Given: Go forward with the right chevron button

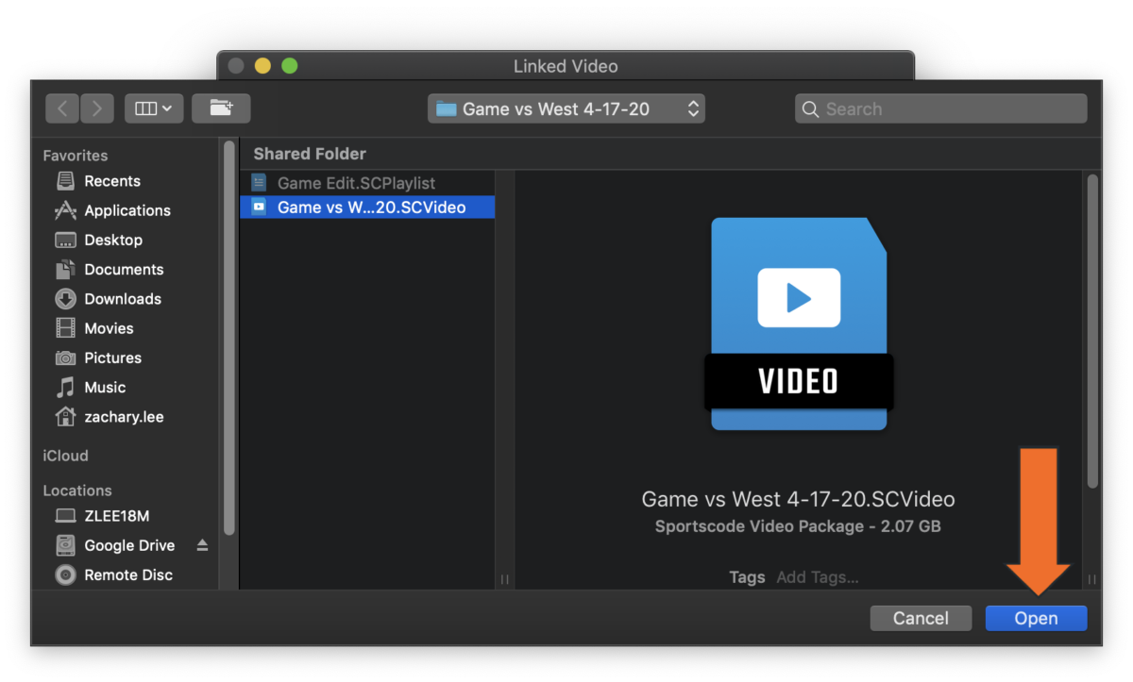Looking at the screenshot, I should [x=97, y=108].
